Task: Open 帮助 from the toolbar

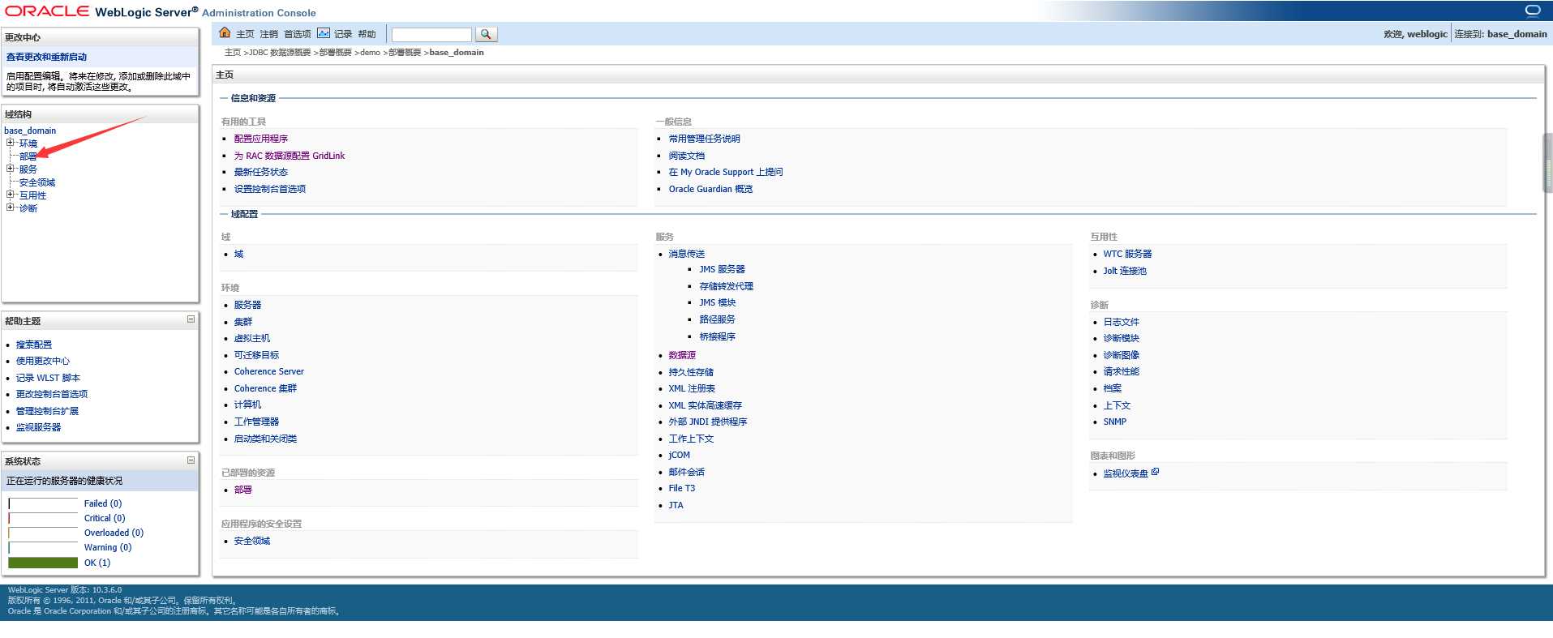Action: (x=367, y=34)
